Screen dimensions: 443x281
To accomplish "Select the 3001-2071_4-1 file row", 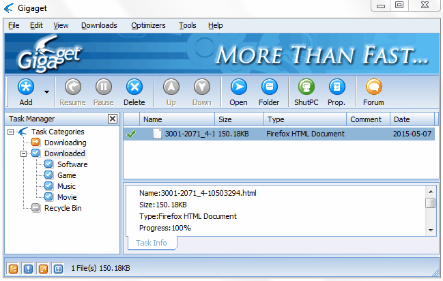I will point(279,134).
